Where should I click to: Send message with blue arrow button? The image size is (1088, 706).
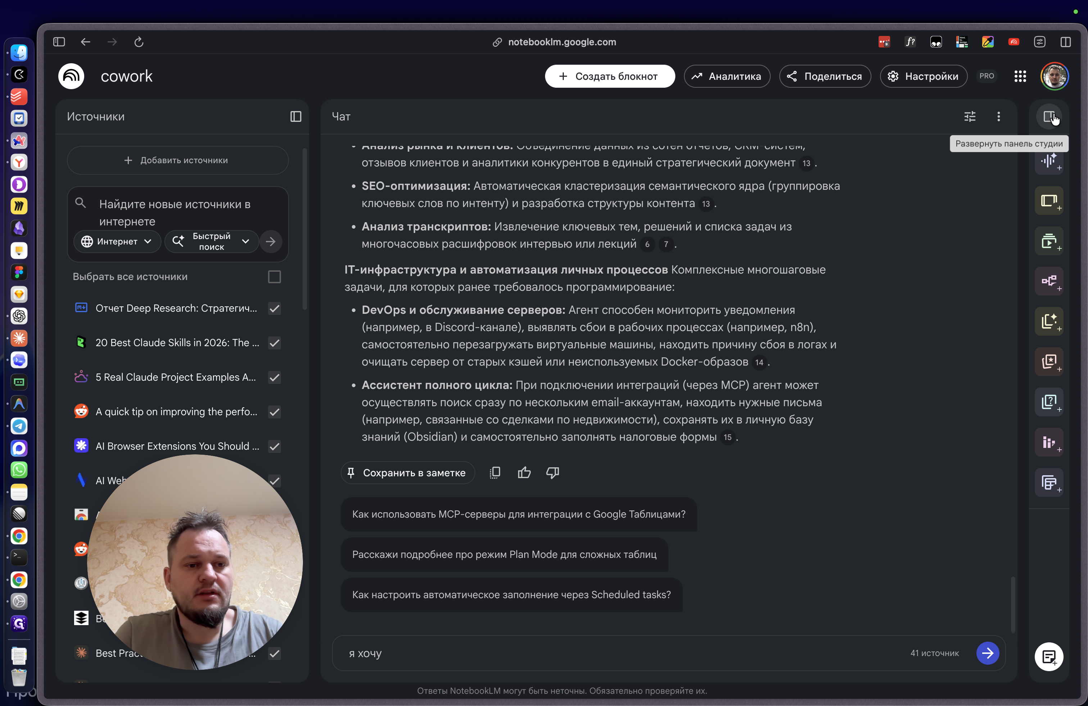tap(987, 653)
